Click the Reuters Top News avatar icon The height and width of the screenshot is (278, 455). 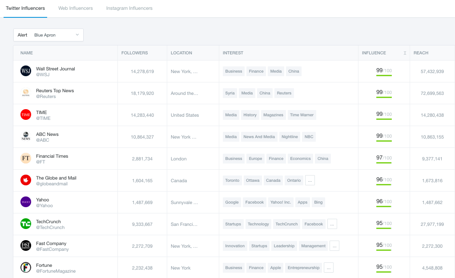[26, 93]
